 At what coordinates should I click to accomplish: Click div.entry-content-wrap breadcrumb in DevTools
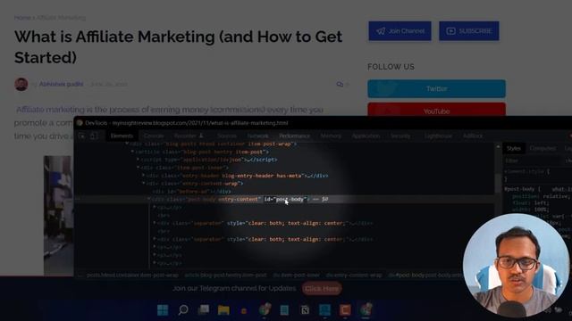[x=354, y=276]
